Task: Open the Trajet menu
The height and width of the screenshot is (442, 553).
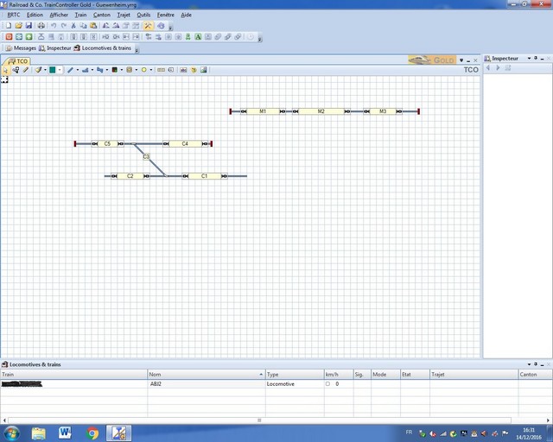Action: click(122, 15)
